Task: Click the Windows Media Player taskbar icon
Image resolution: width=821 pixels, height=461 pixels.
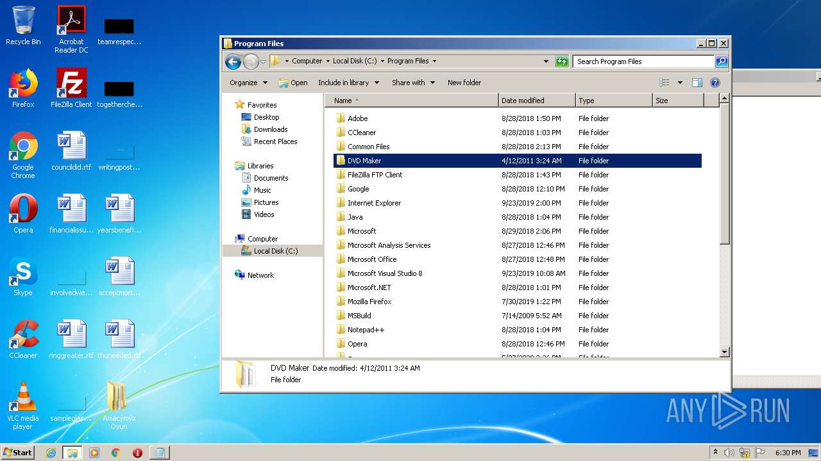Action: (x=94, y=453)
